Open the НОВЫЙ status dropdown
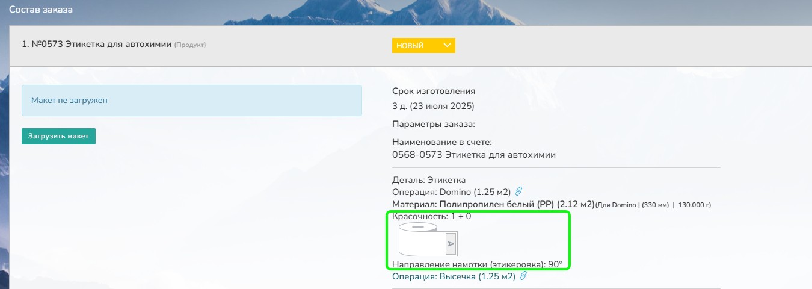Screen dimensions: 812x289 (423, 46)
